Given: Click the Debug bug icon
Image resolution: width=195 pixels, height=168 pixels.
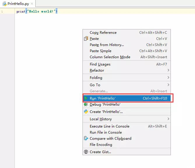Looking at the screenshot, I should click(86, 104).
